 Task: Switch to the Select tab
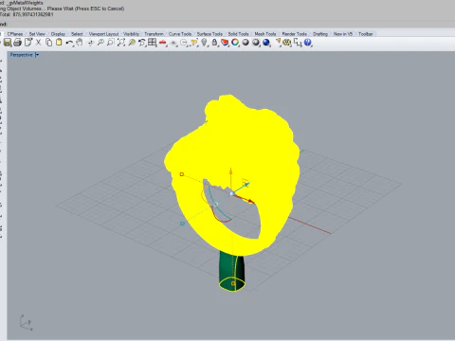pyautogui.click(x=77, y=34)
